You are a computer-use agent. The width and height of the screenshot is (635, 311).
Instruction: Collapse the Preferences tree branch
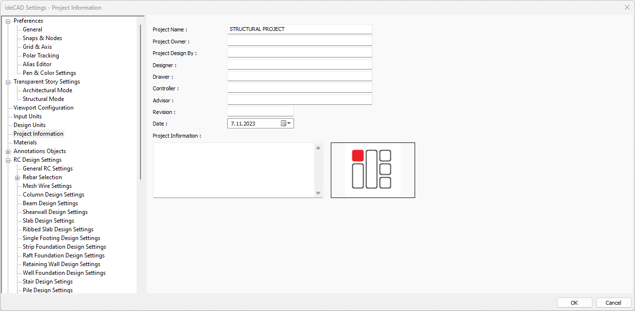[7, 21]
